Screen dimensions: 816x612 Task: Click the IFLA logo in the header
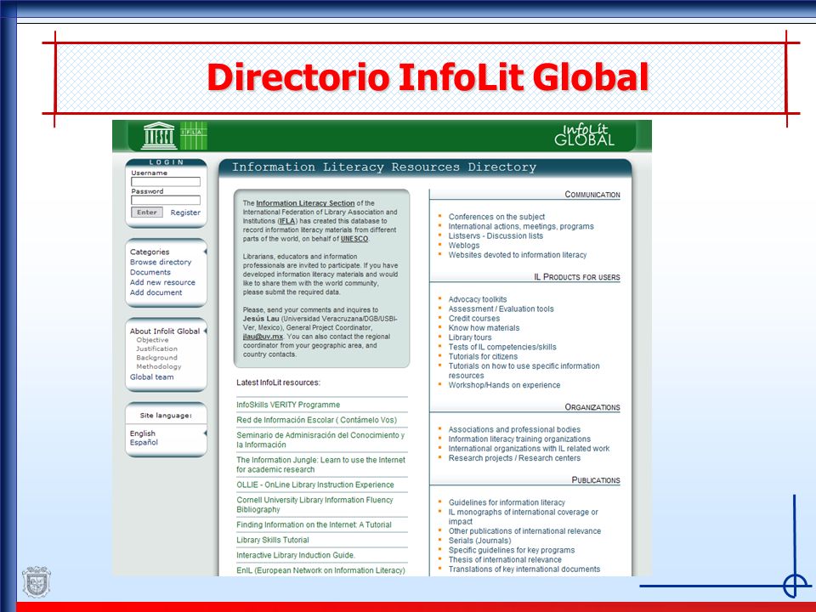pyautogui.click(x=193, y=135)
